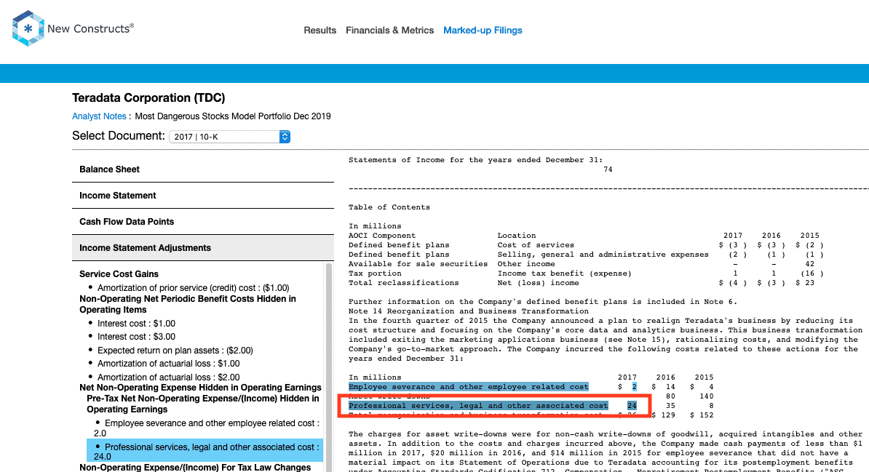
Task: Click 'Non-Operating Expense/(Income) For Tax Law Changes' heading
Action: pyautogui.click(x=195, y=467)
